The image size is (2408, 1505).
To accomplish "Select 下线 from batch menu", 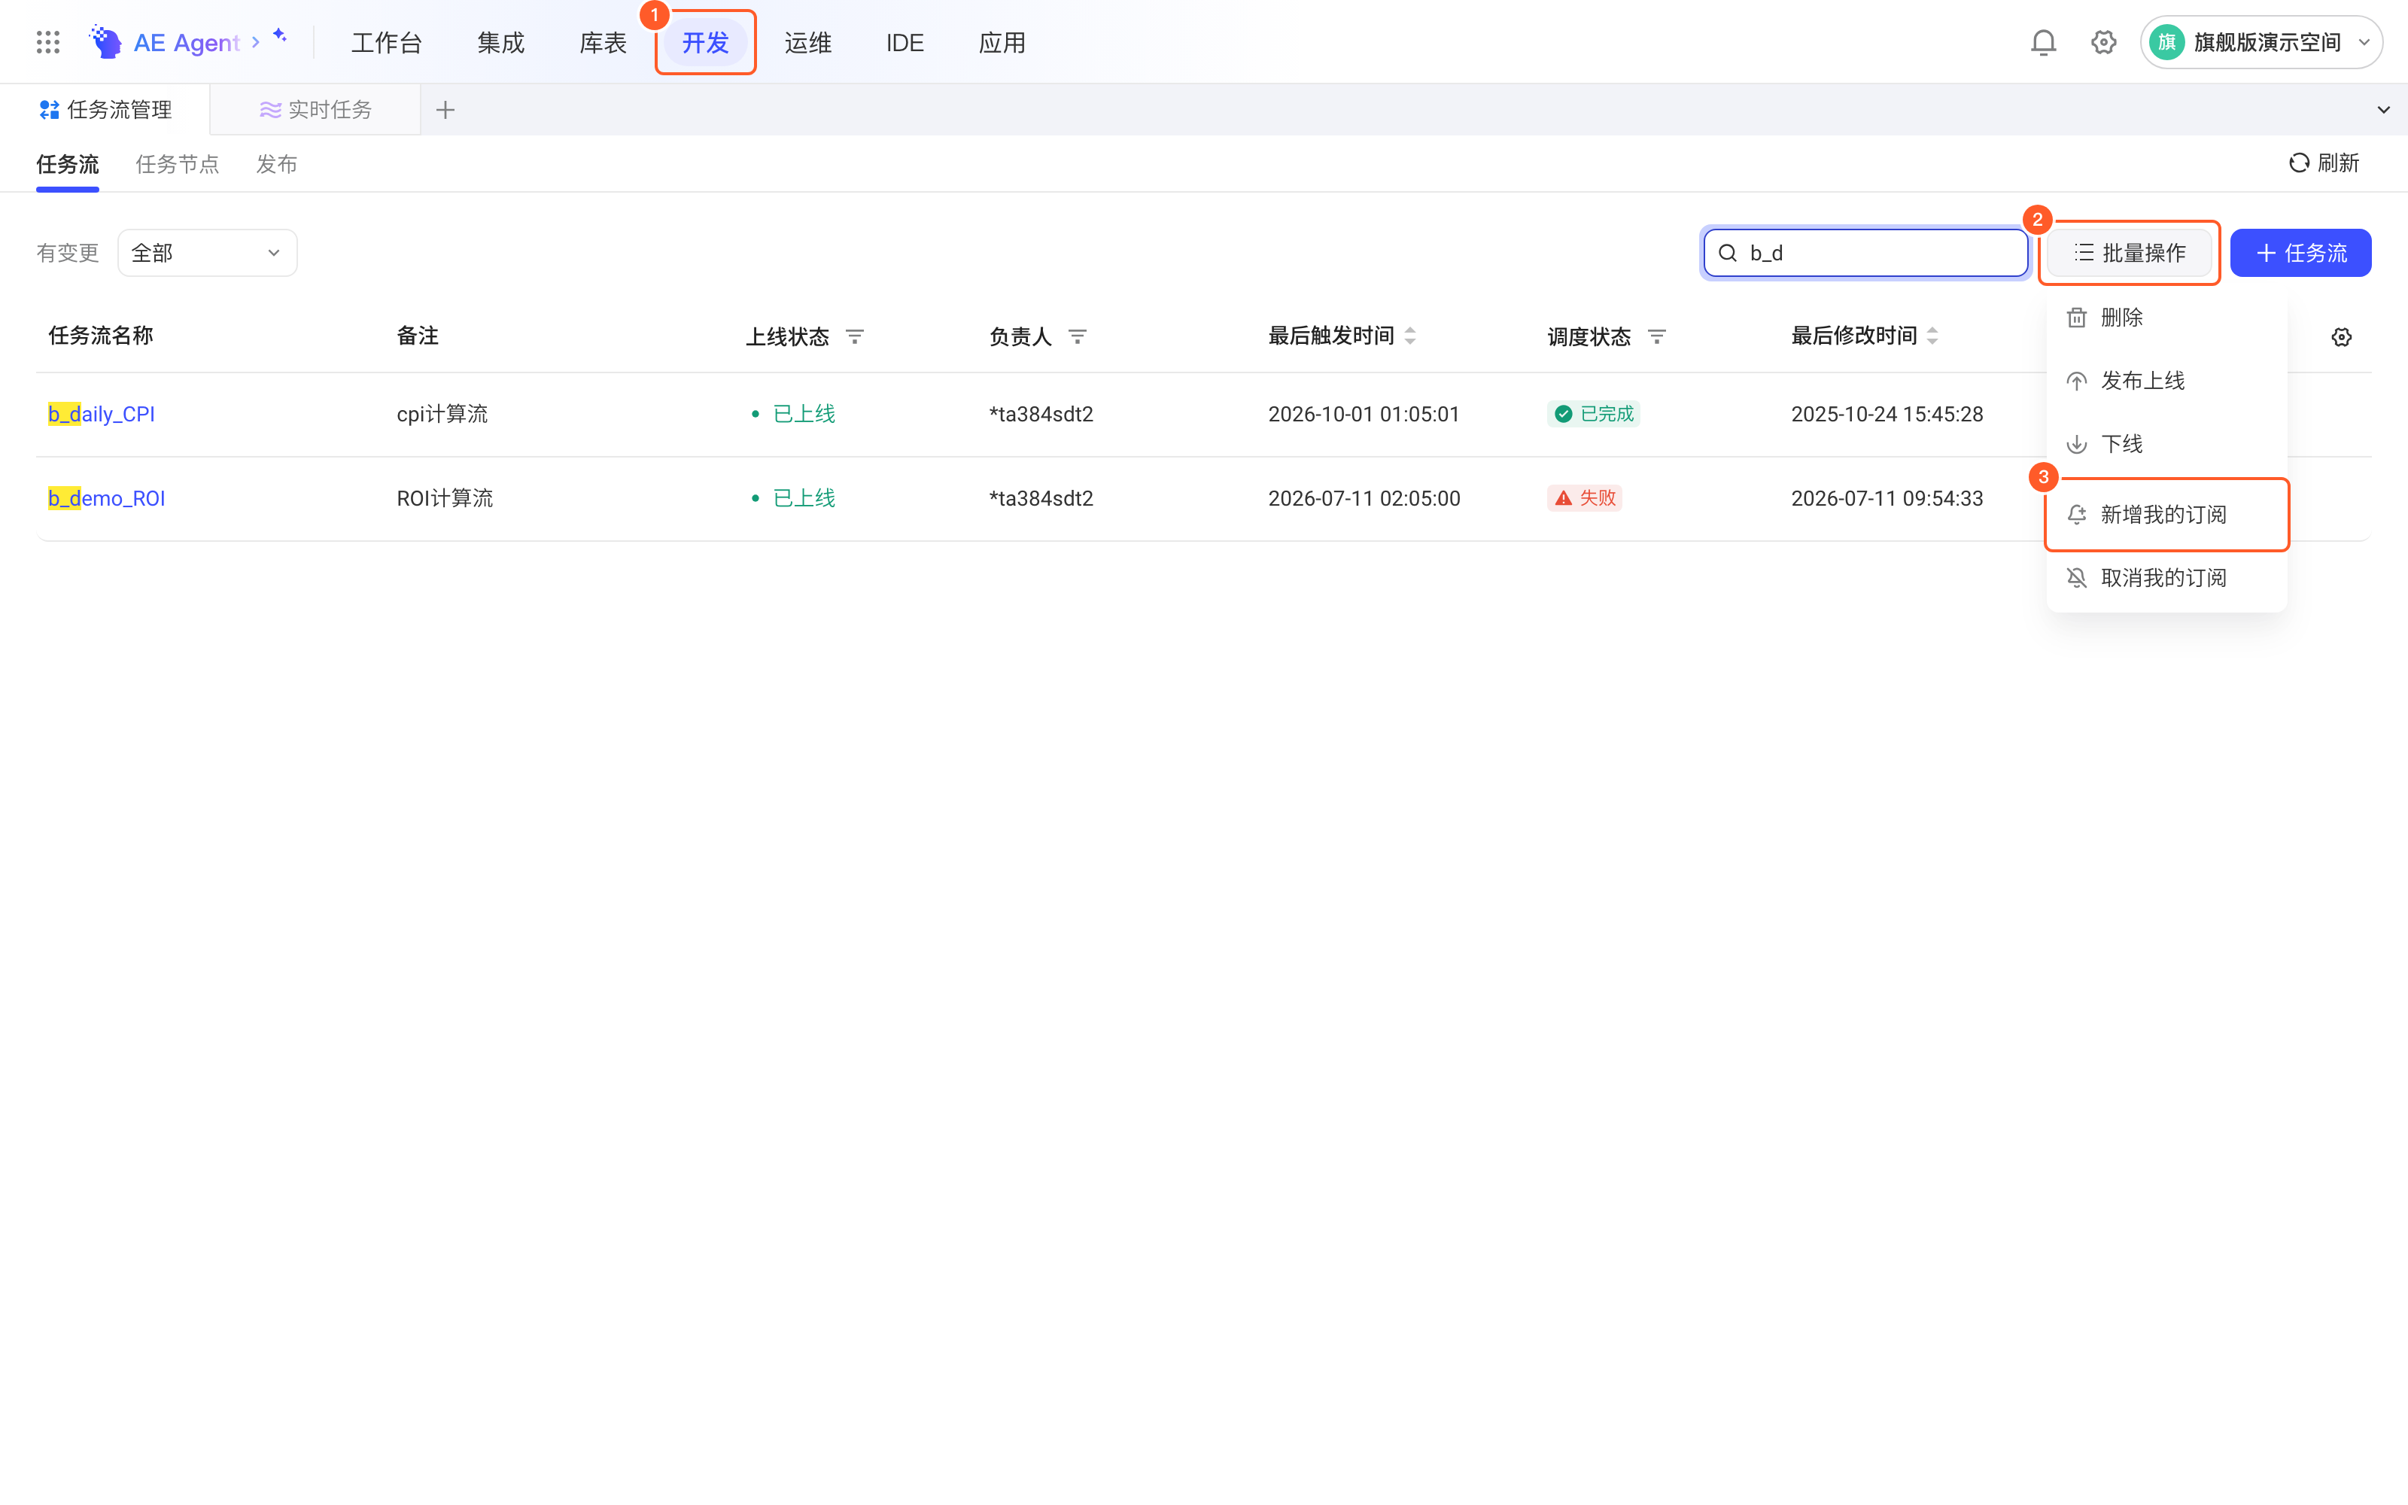I will [2167, 444].
